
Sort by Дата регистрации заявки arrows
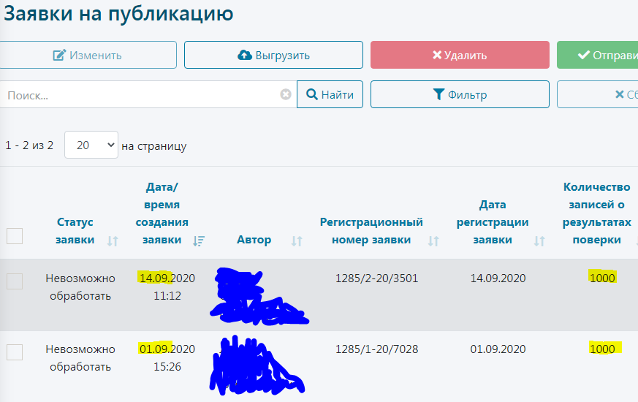pos(539,240)
